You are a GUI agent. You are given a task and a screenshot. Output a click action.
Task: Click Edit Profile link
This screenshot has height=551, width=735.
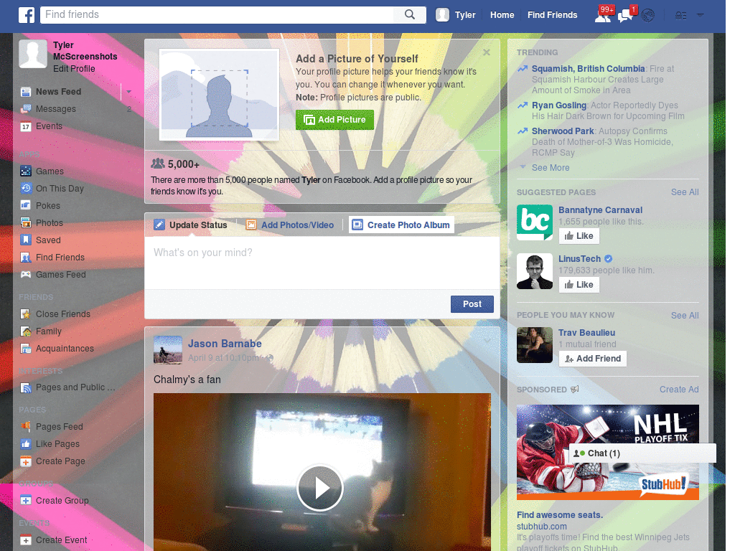74,68
